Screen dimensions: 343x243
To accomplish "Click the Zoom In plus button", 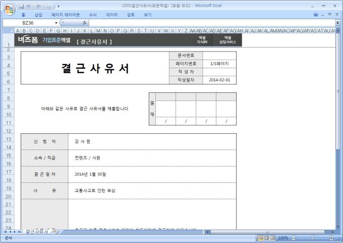I will pos(331,238).
